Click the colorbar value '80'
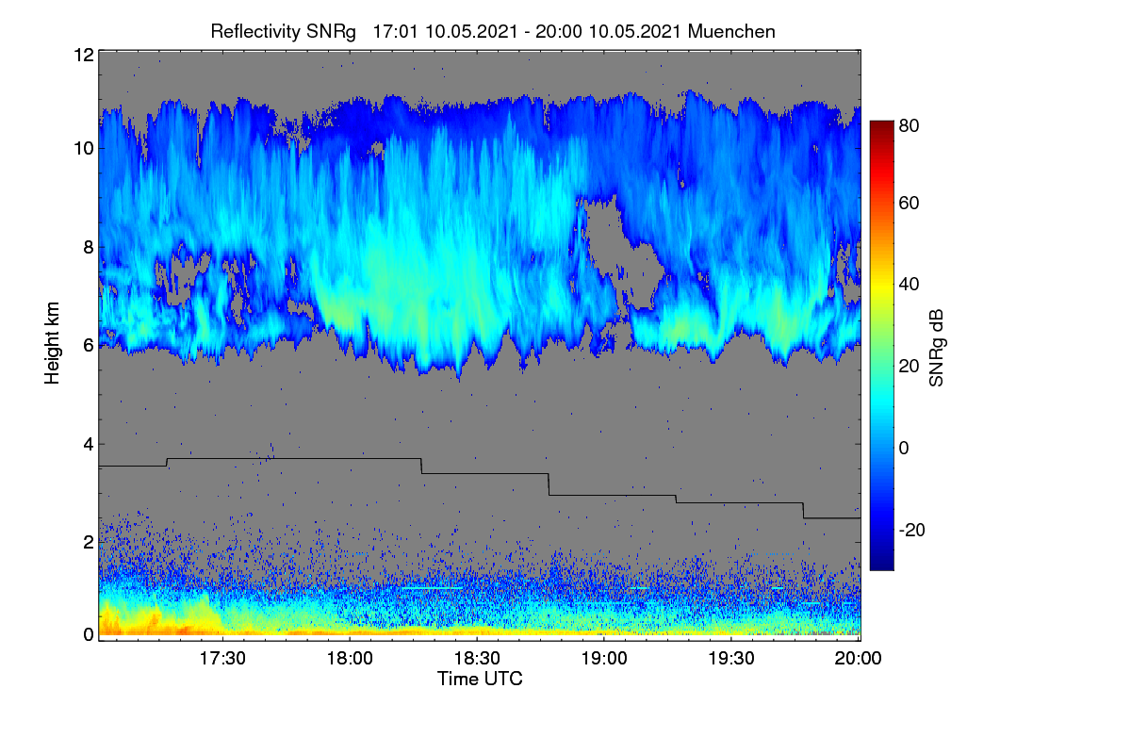This screenshot has height=754, width=1131. 909,125
